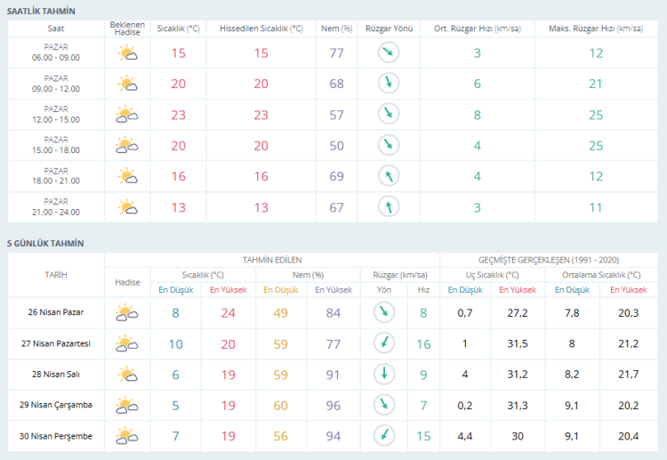The width and height of the screenshot is (667, 460).
Task: Click weather icon for 29 Nisan Çarşamba
Action: click(127, 406)
